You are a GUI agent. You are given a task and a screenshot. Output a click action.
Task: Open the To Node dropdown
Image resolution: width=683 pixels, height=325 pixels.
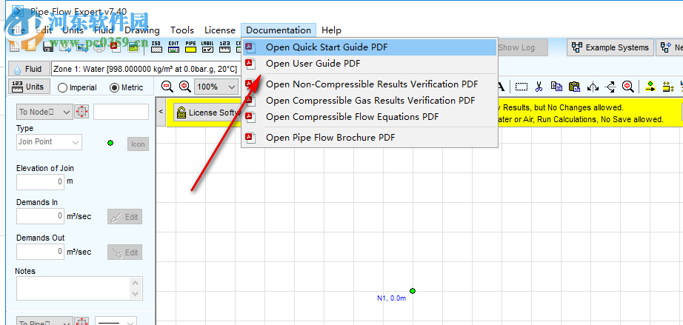point(44,112)
